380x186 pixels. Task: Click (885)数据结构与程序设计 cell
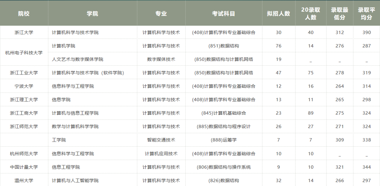pos(224,127)
